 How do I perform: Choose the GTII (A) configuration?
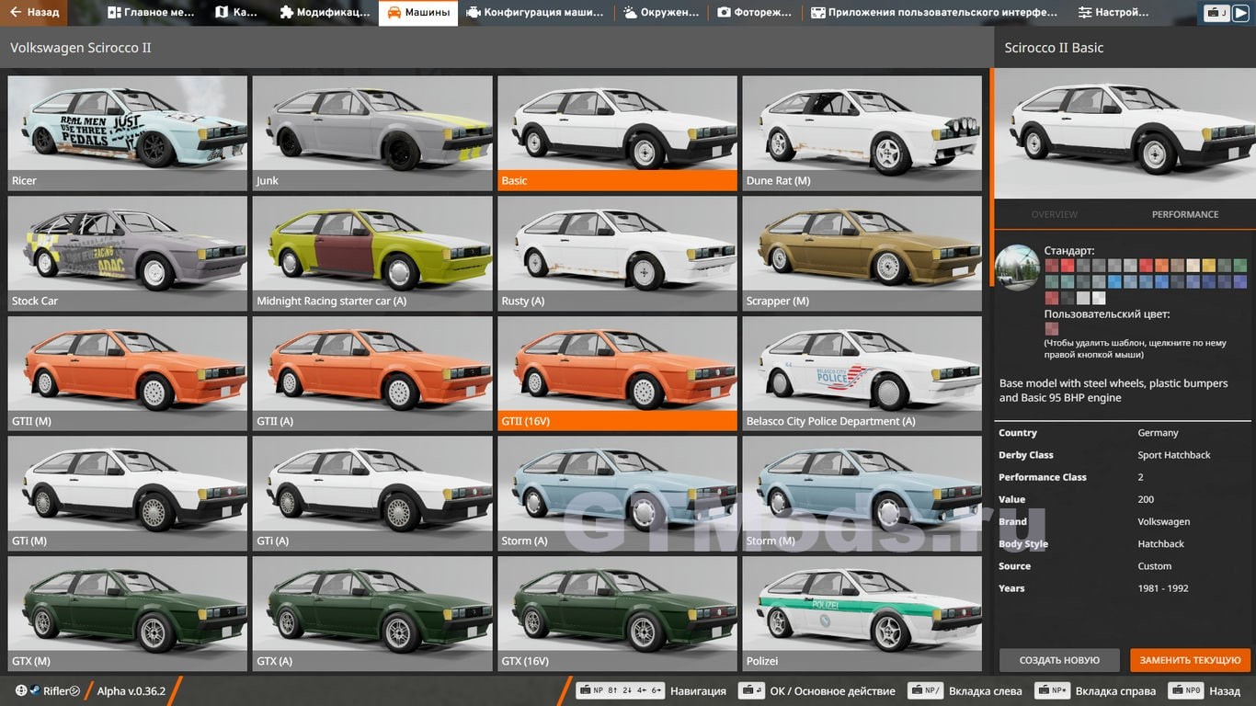(372, 373)
